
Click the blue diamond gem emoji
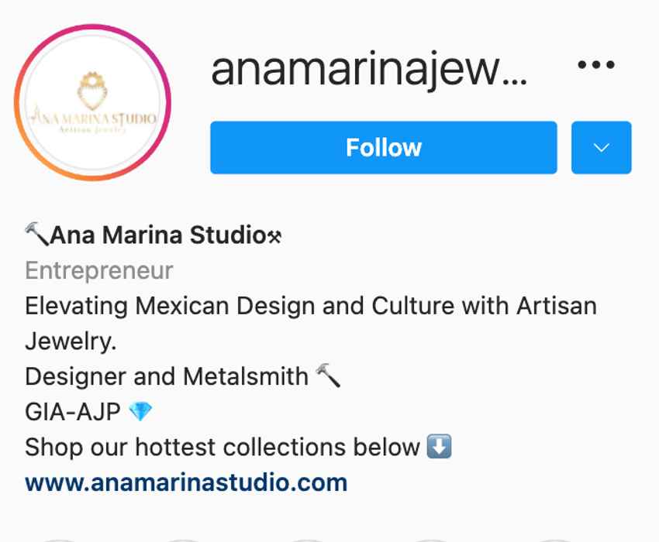coord(140,411)
